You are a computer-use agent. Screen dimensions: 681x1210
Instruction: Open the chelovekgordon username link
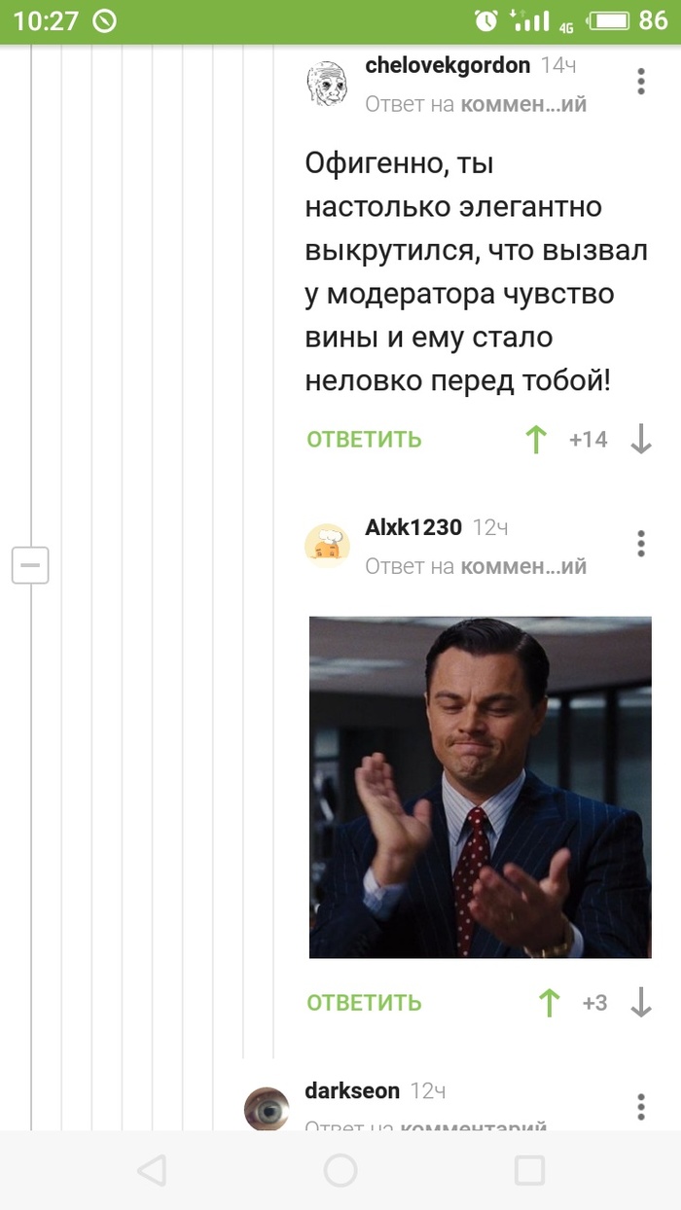[448, 65]
